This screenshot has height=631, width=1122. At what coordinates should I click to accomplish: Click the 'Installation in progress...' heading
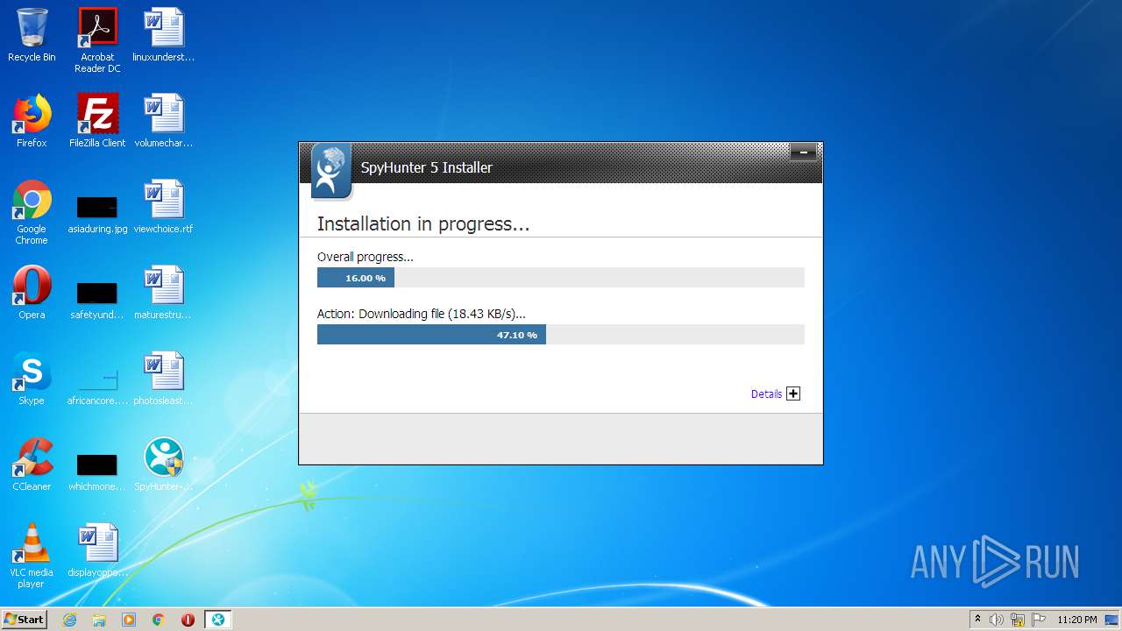[423, 224]
